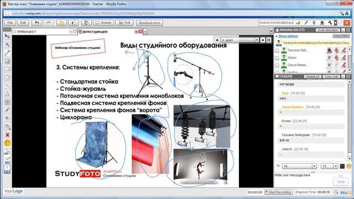Open the фотостудия.pptx tab dropdown arrow
Screen dimensions: 354x199
pos(137,32)
